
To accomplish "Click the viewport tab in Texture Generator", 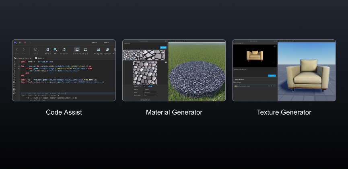I will click(x=286, y=41).
